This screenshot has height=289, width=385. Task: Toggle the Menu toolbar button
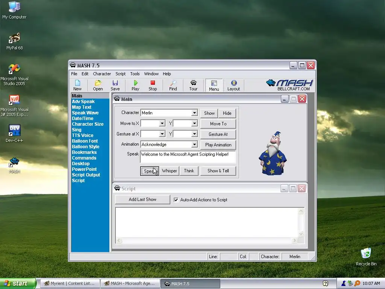tap(214, 85)
